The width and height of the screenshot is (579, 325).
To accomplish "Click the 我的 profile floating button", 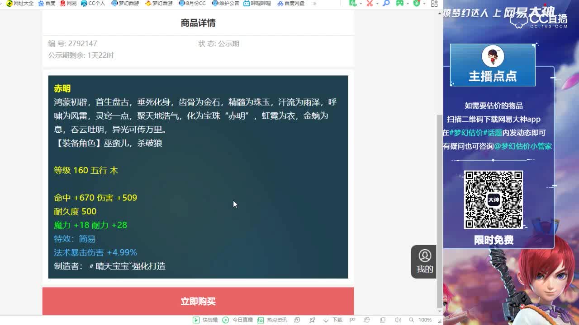I will point(424,261).
